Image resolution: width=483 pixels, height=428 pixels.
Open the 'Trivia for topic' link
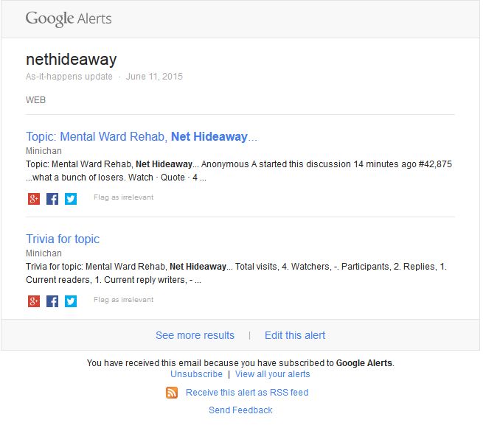tap(63, 239)
